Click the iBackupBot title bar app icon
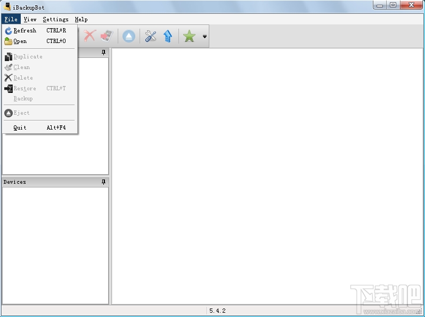This screenshot has width=425, height=317. (x=7, y=6)
